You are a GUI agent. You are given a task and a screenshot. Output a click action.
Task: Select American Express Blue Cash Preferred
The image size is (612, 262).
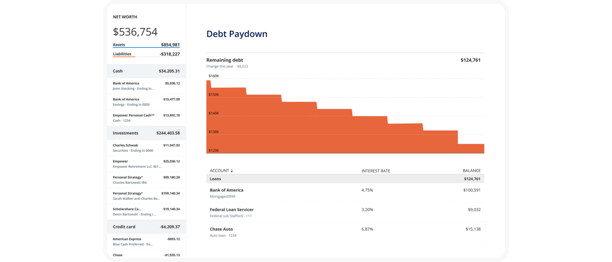click(146, 241)
